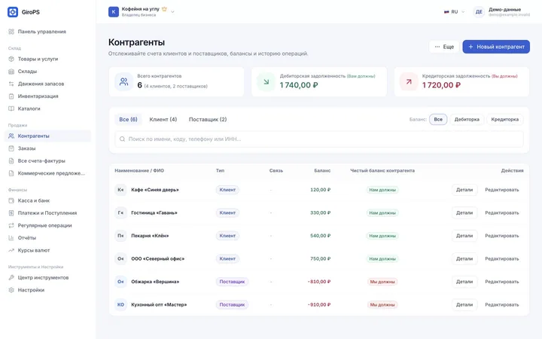Click the Каталоги book icon
The width and height of the screenshot is (542, 339).
click(x=11, y=108)
